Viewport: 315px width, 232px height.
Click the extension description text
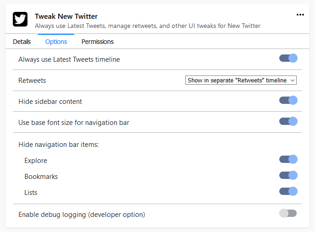[147, 26]
